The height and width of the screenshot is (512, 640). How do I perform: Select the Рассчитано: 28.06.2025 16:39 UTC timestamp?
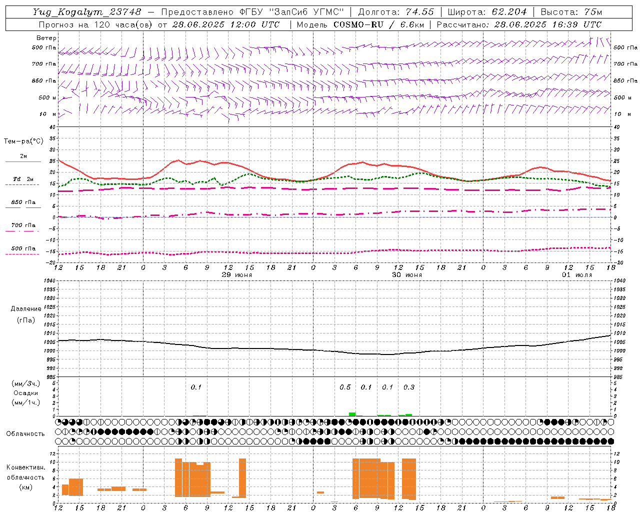click(519, 24)
